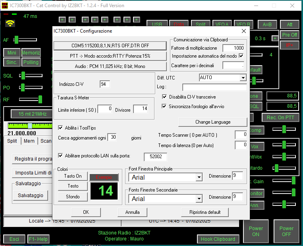Click the frequency tuning bar slider
This screenshot has width=303, height=246.
click(x=30, y=126)
